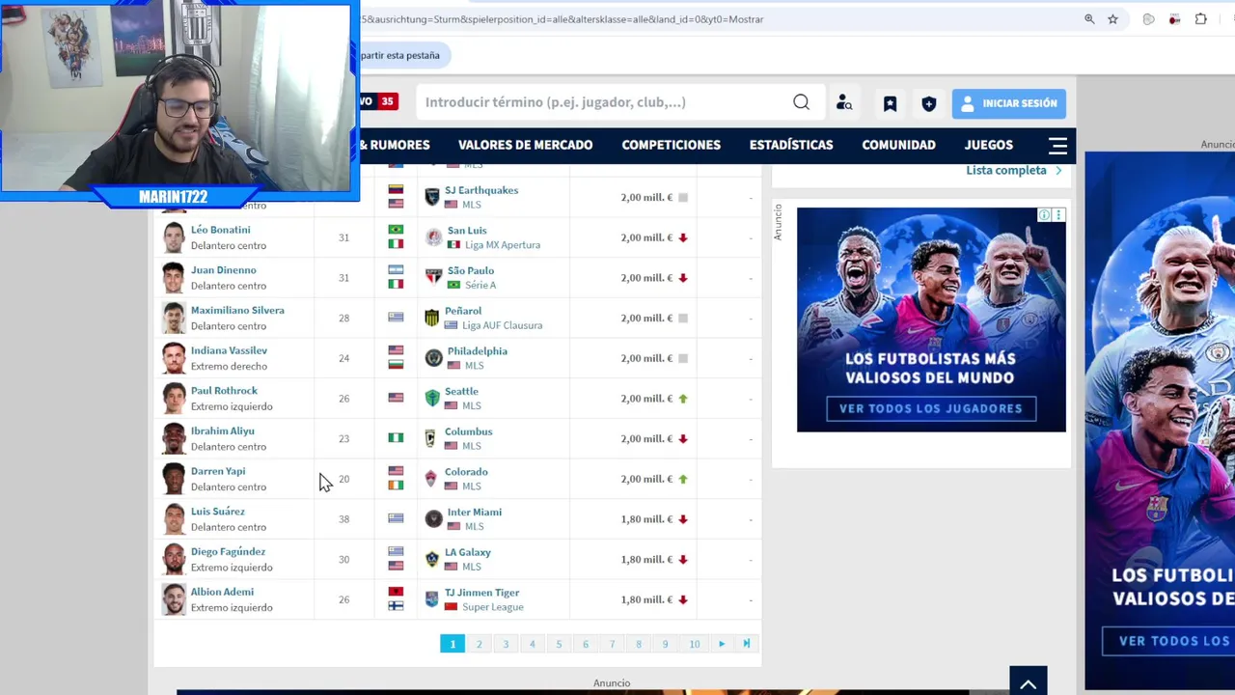This screenshot has height=695, width=1235.
Task: Bookmark page with star icon
Action: tap(1112, 19)
